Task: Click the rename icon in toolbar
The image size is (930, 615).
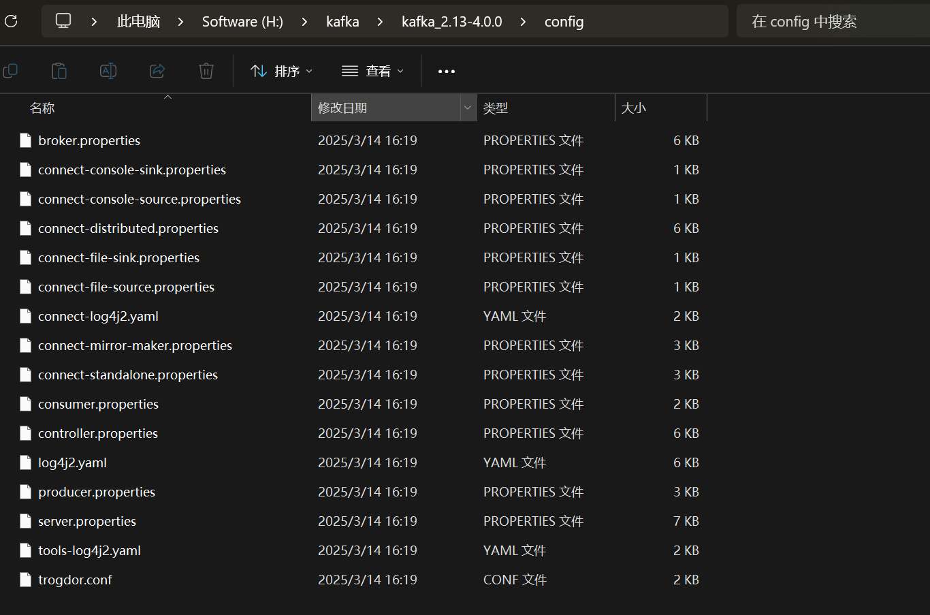Action: (108, 71)
